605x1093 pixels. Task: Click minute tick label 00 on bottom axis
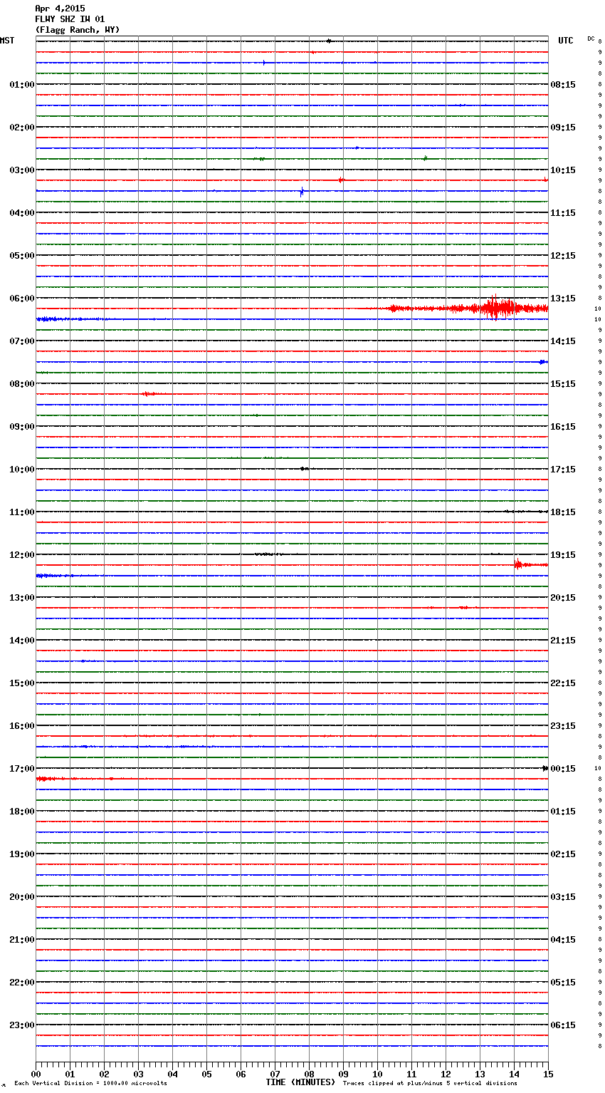coord(36,1074)
